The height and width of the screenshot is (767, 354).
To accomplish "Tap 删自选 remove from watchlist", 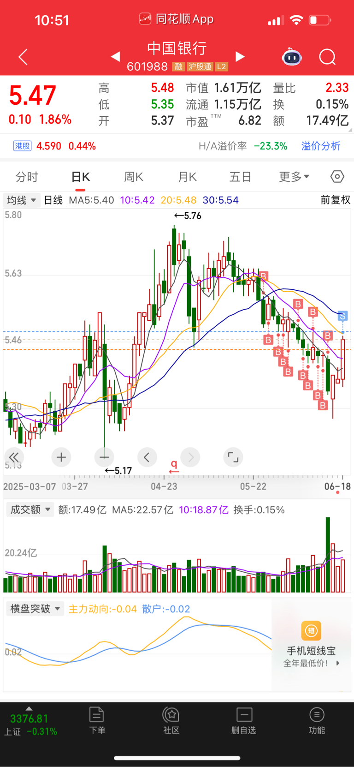I will pyautogui.click(x=244, y=720).
